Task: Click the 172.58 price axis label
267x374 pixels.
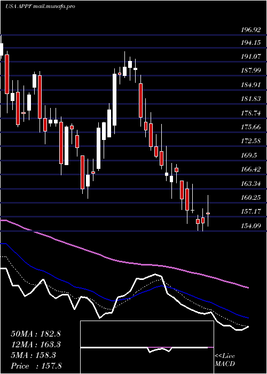Action: click(250, 141)
